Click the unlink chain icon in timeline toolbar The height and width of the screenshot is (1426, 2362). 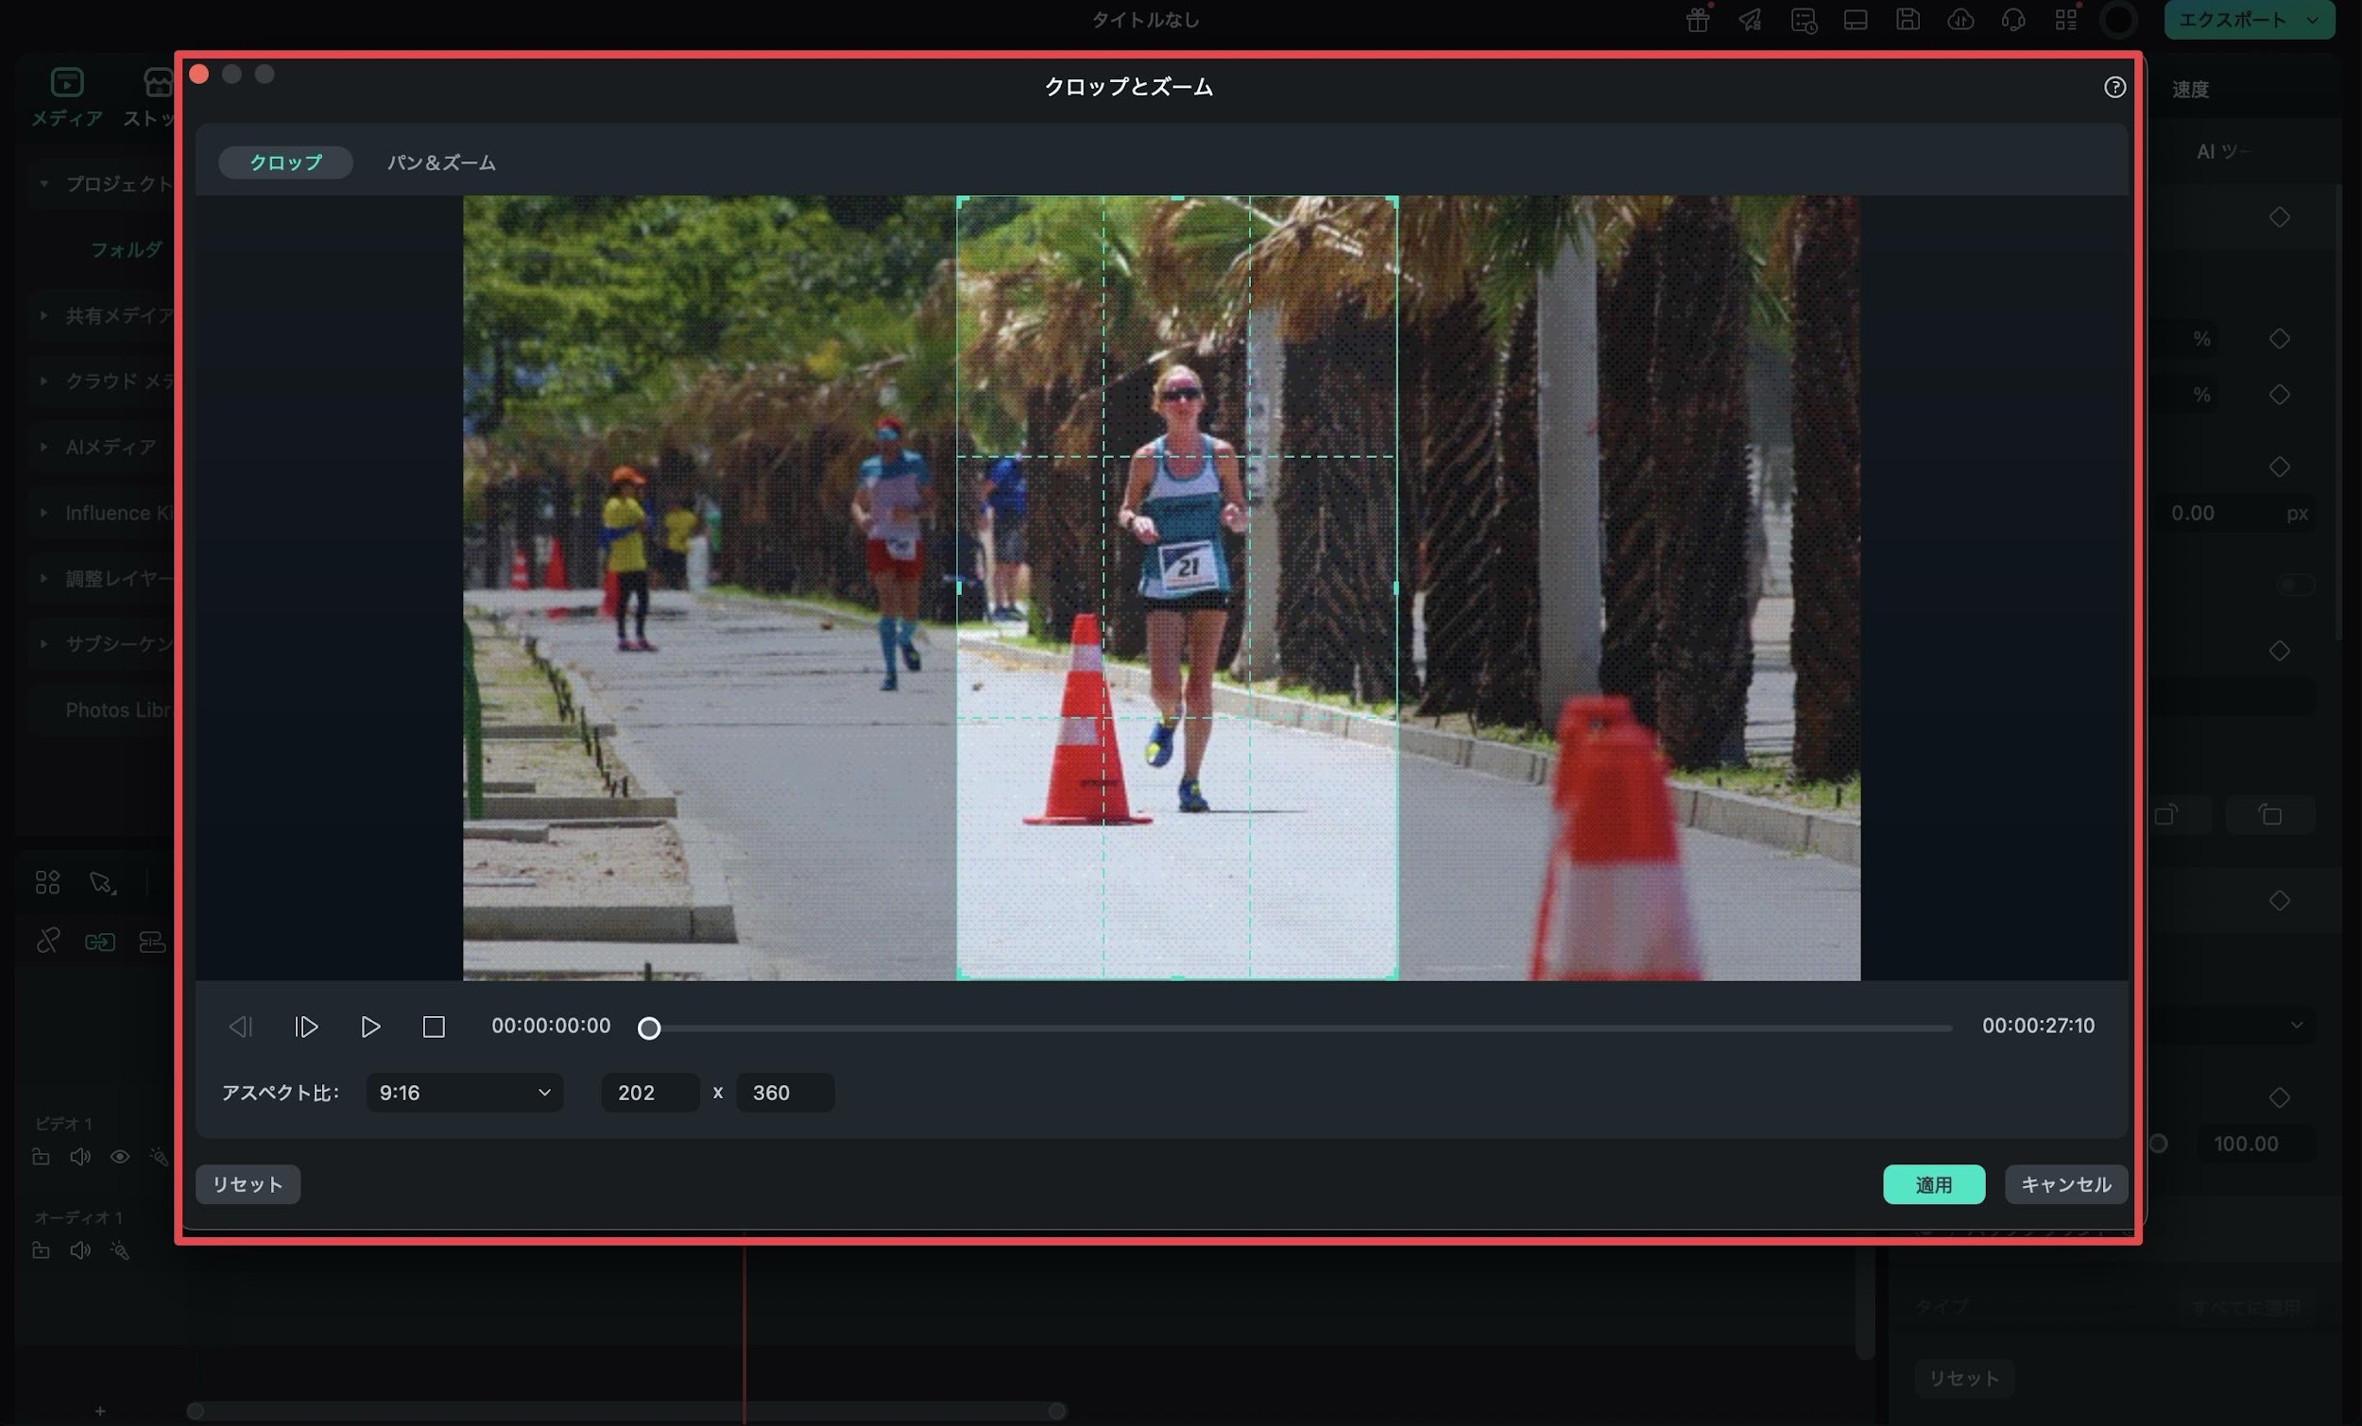click(47, 942)
